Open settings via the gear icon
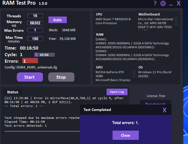This screenshot has height=144, width=188. coord(163,3)
